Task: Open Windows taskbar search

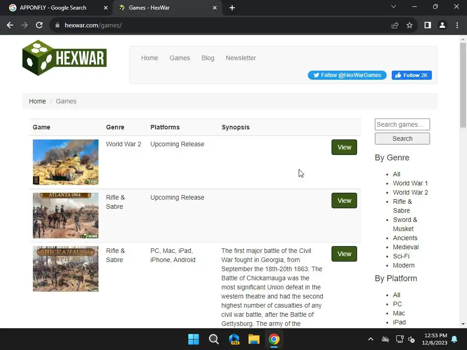Action: (214, 339)
